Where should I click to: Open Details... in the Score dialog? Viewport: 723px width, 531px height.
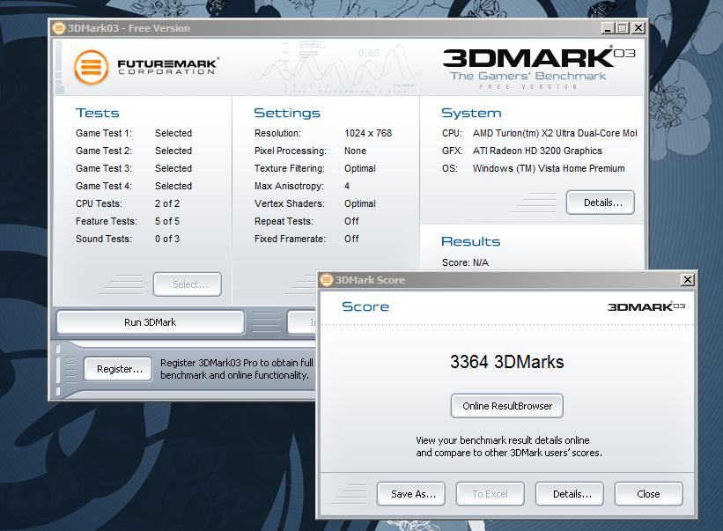coord(570,494)
